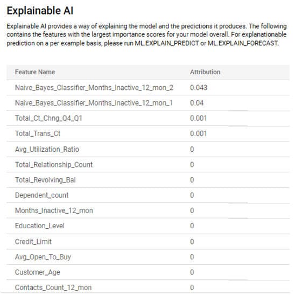Click the Total_Ct_Chng_Q4_Q1 feature name

[48, 118]
